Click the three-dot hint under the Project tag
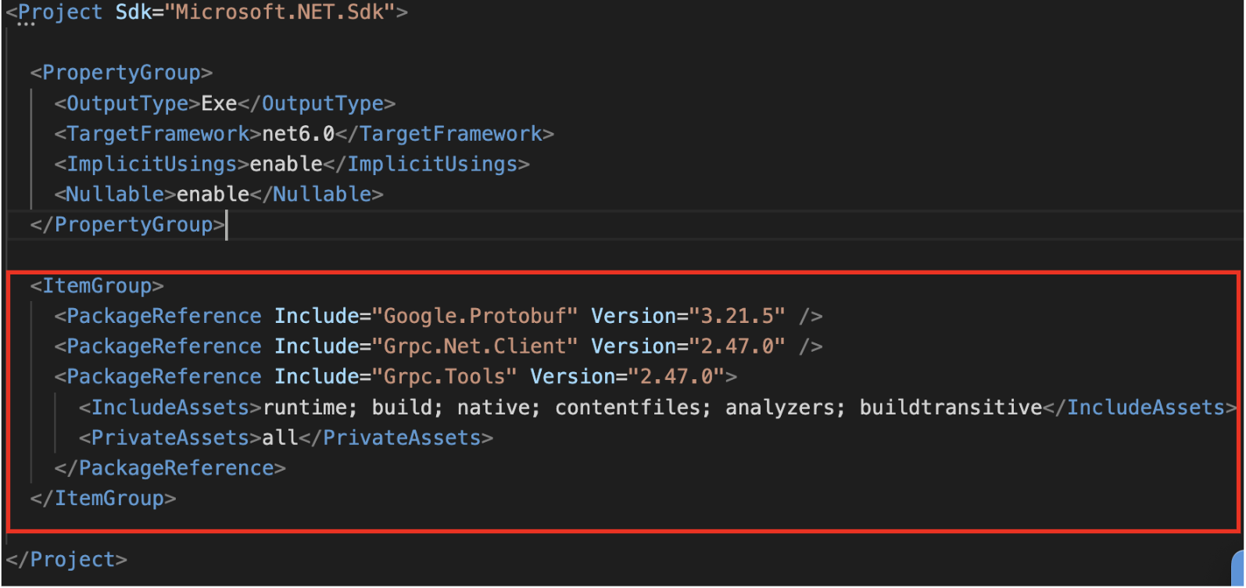The image size is (1246, 588). point(26,26)
